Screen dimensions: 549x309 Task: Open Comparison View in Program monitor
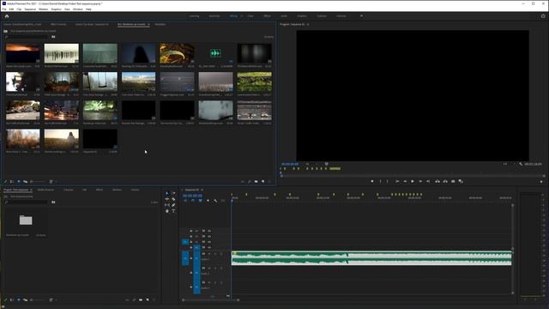[461, 181]
